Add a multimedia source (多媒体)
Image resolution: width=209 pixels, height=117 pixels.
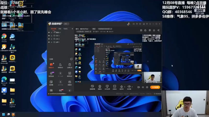[x=115, y=87]
